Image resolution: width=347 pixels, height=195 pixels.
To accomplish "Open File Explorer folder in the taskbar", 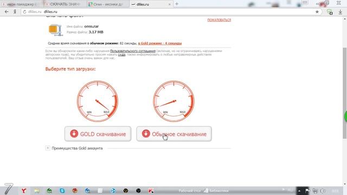I will (x=37, y=191).
